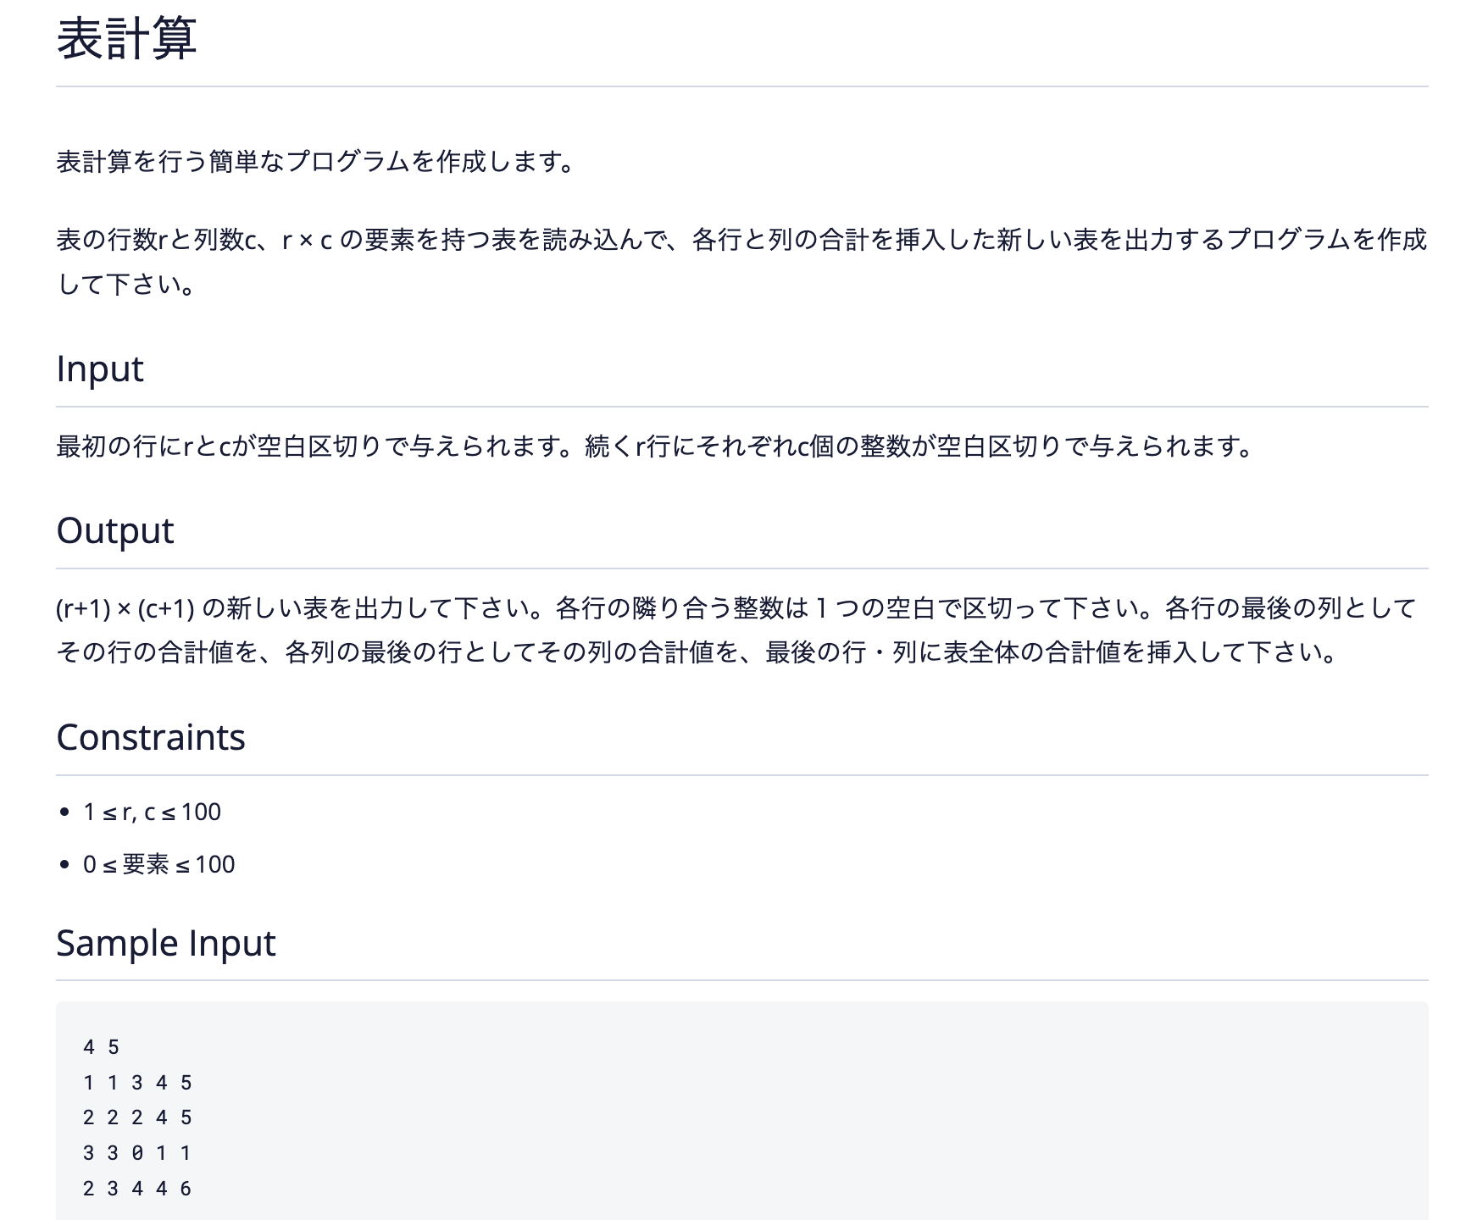Click the sample row '1 1 3 4 5'
Screen dimensions: 1466x1220
click(x=137, y=1083)
